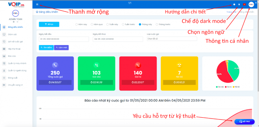Click the VOIP24h logo

[x=16, y=5]
